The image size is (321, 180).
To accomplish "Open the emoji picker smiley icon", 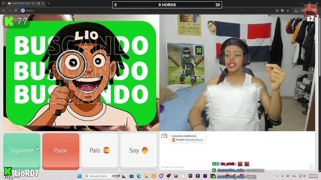I will pos(311,167).
